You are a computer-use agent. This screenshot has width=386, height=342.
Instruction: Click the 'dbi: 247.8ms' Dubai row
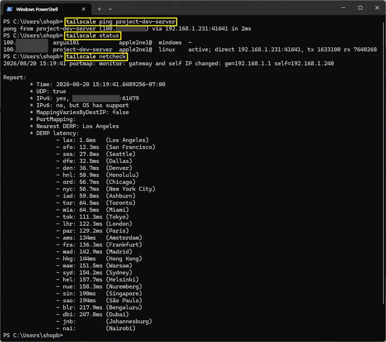coord(92,315)
